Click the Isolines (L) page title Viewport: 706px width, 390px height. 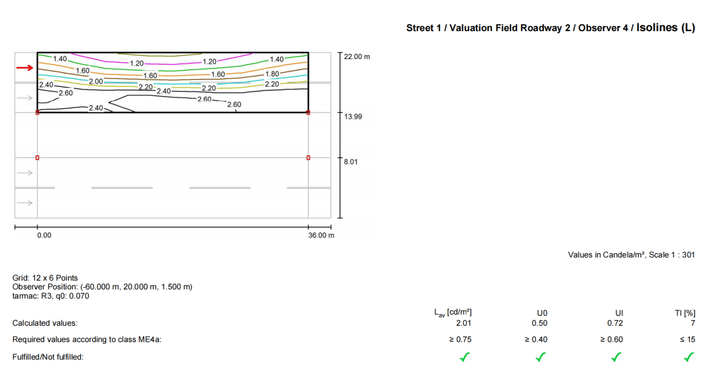click(x=665, y=28)
